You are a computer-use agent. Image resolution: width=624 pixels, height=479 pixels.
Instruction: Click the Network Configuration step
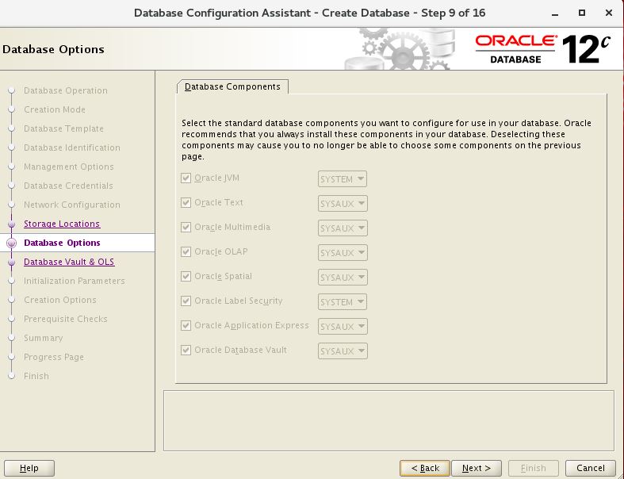point(72,205)
